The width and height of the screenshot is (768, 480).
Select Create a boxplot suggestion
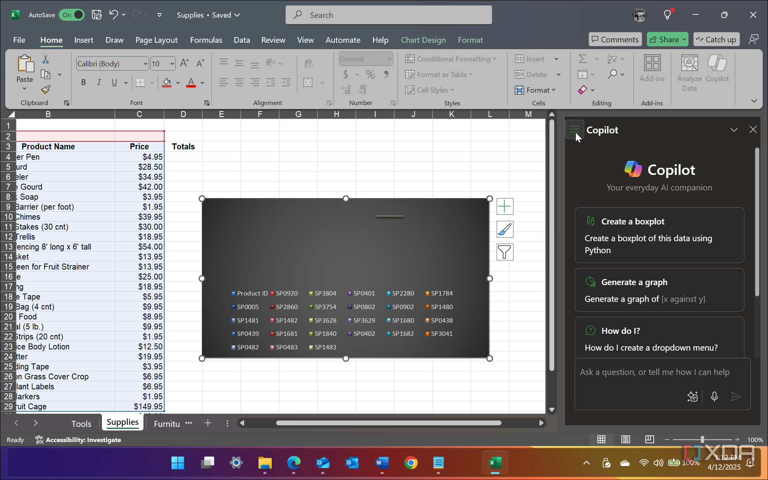659,235
